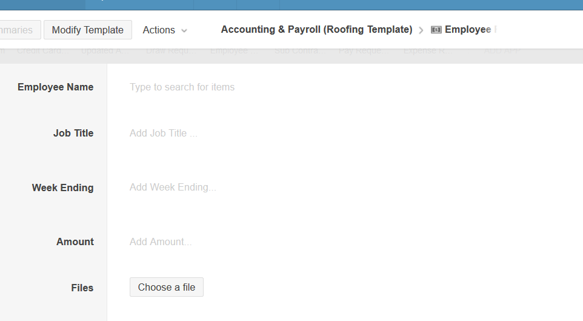Image resolution: width=583 pixels, height=321 pixels.
Task: Click the Add Job Title field
Action: (x=164, y=133)
